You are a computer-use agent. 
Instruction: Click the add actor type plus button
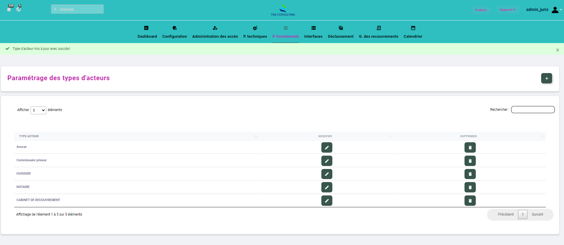point(546,78)
